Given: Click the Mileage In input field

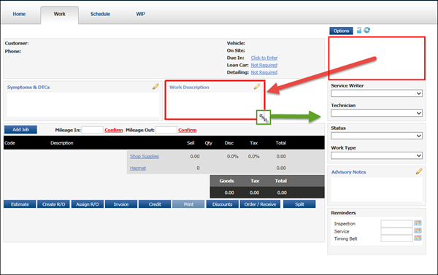Looking at the screenshot, I should tap(93, 130).
